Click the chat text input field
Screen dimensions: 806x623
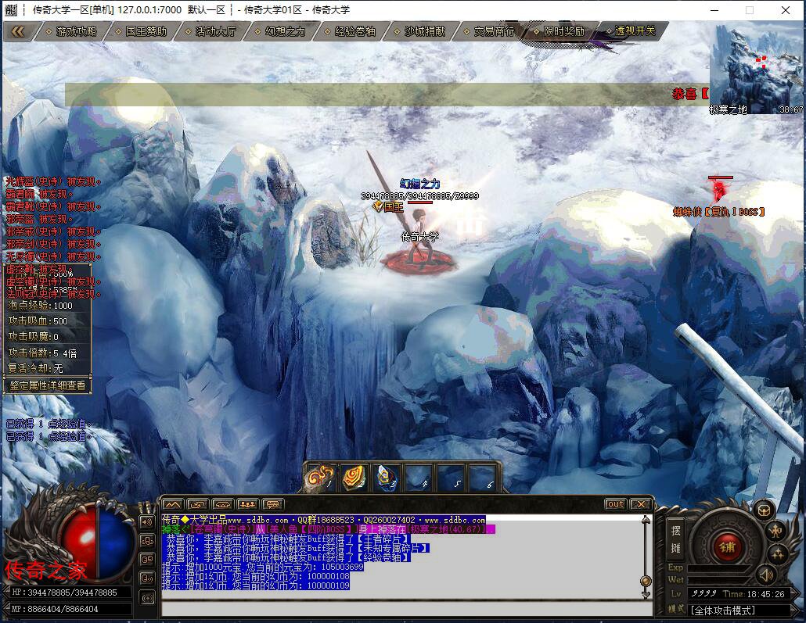click(x=406, y=609)
